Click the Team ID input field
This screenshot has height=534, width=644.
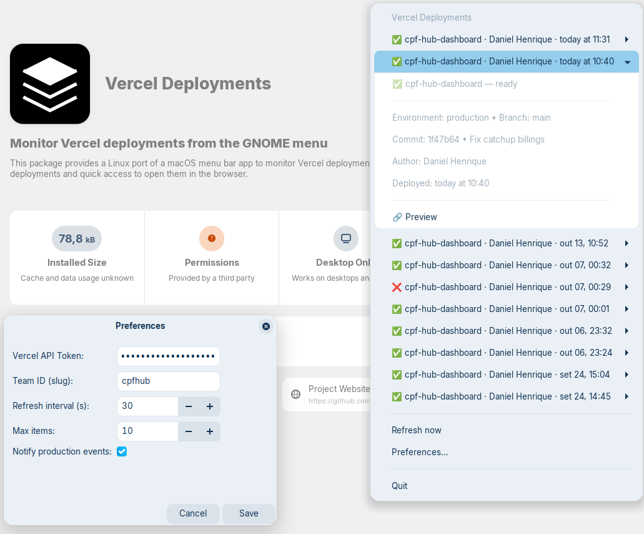click(168, 381)
